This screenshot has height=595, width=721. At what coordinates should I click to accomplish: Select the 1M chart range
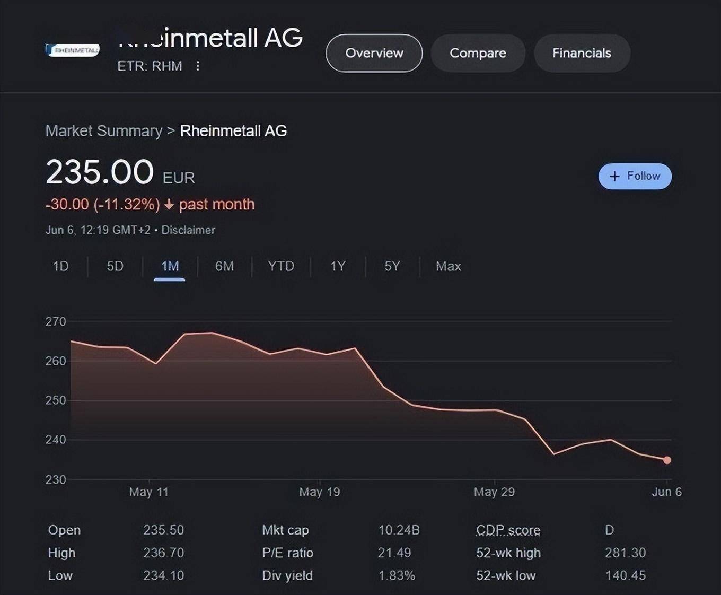(170, 266)
